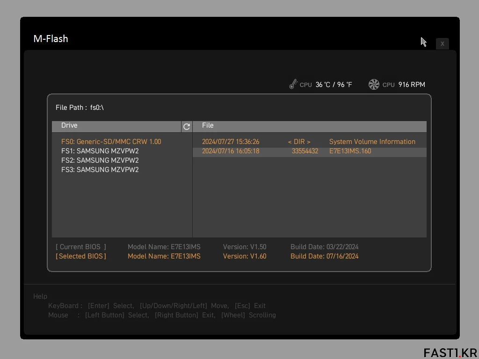
Task: Select drive FS2: SAMSUNG MZVPW2
Action: (100, 160)
